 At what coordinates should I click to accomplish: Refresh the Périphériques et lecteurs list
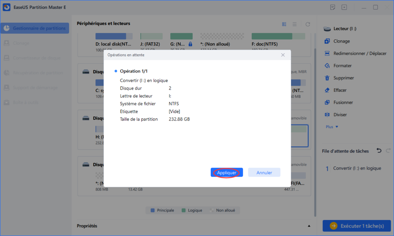(308, 24)
